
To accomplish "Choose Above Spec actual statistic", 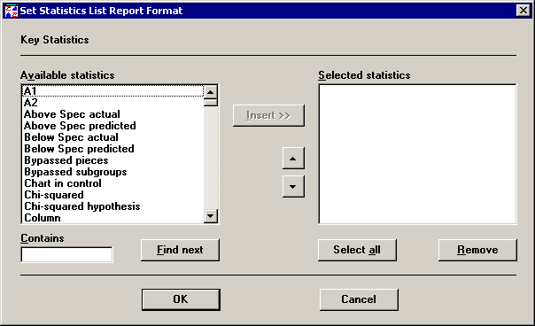I will (x=112, y=114).
